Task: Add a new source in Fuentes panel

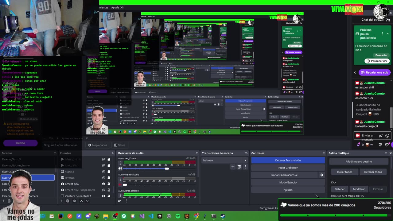Action: click(x=62, y=201)
